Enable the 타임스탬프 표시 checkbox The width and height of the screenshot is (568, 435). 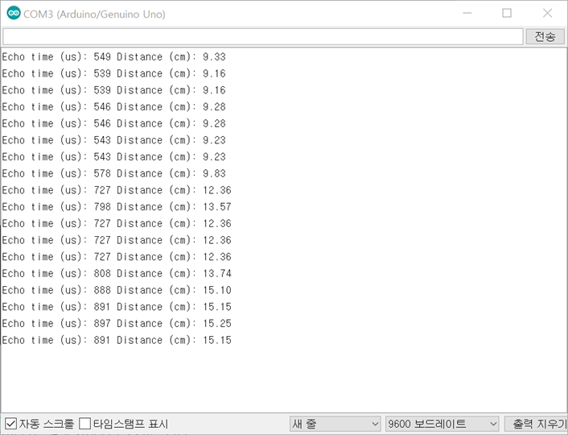click(84, 424)
